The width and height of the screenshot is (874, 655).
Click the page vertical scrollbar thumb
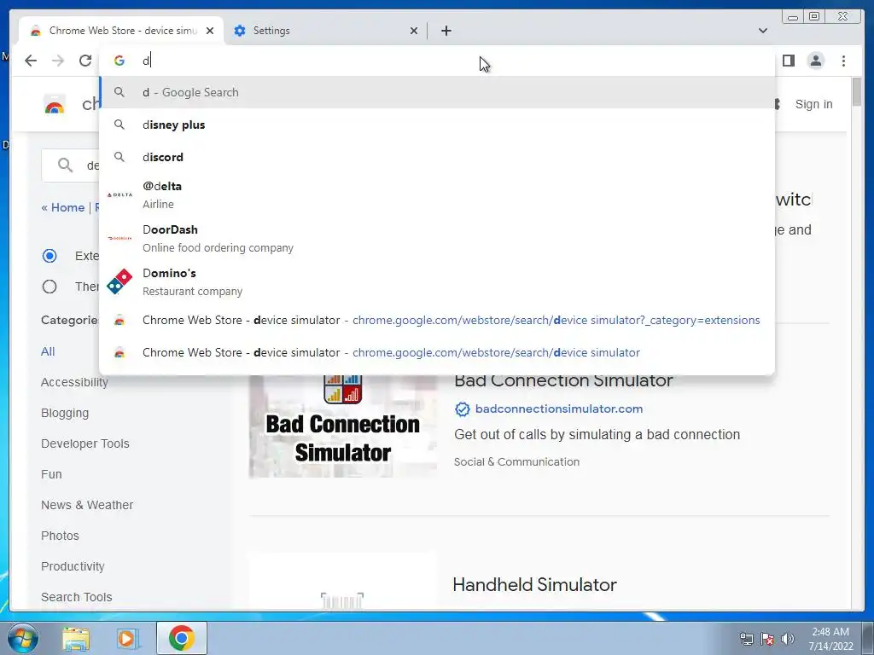click(857, 91)
